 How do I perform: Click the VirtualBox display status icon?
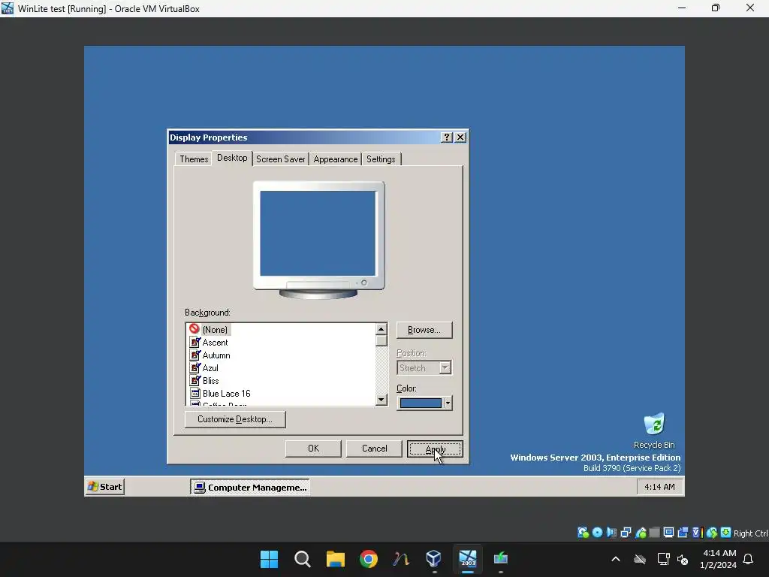coord(668,533)
